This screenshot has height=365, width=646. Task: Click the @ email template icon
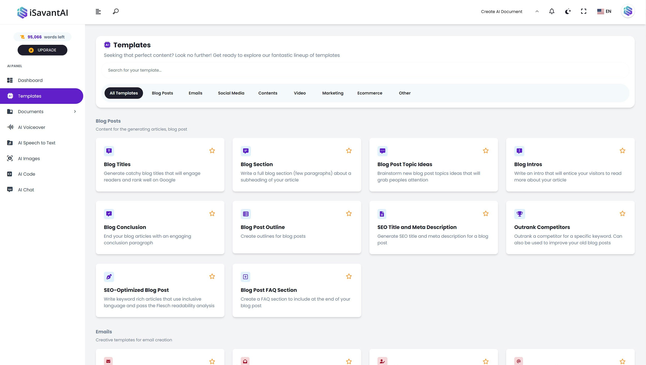pos(519,361)
